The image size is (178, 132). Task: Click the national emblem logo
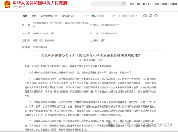(7, 4)
